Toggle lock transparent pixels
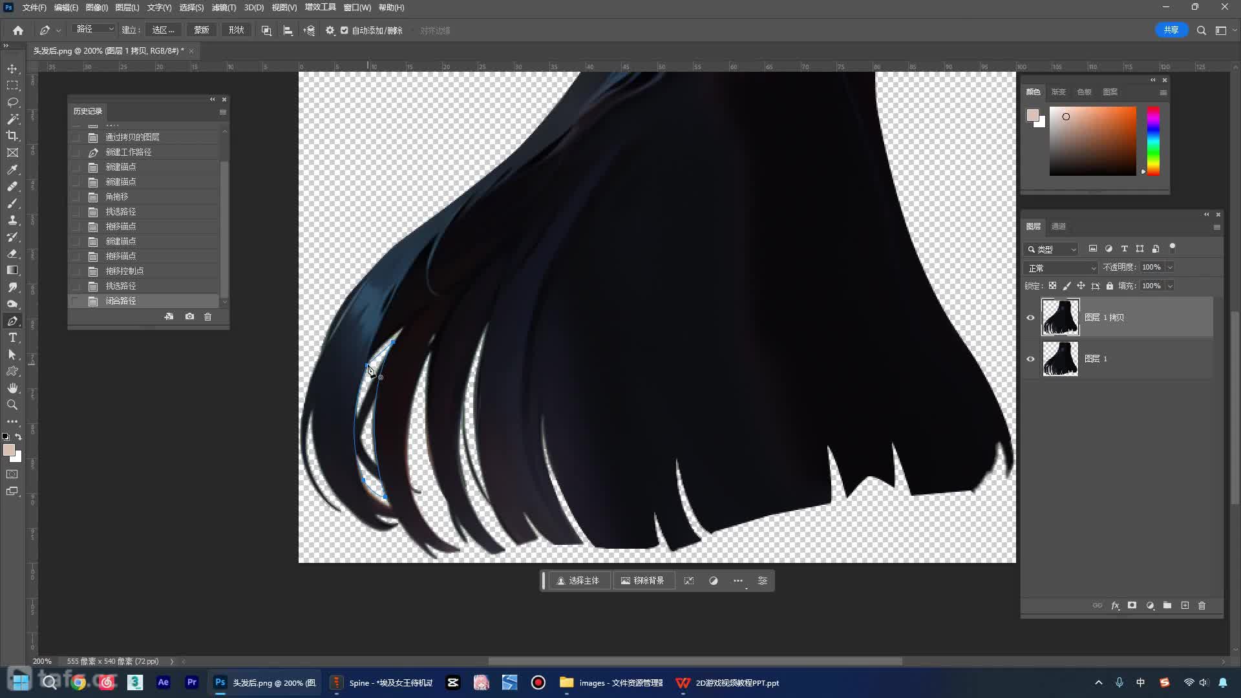 coord(1052,286)
